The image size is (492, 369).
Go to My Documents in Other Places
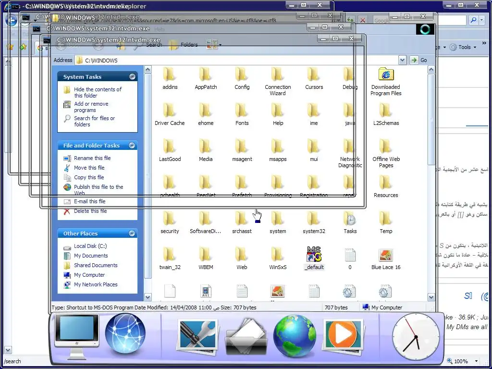(91, 256)
